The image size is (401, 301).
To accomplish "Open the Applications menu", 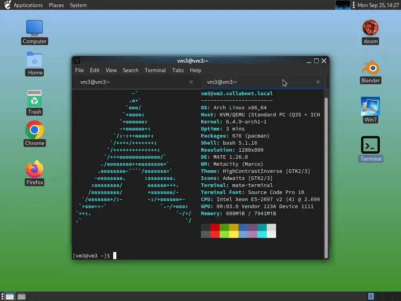I will click(x=28, y=5).
